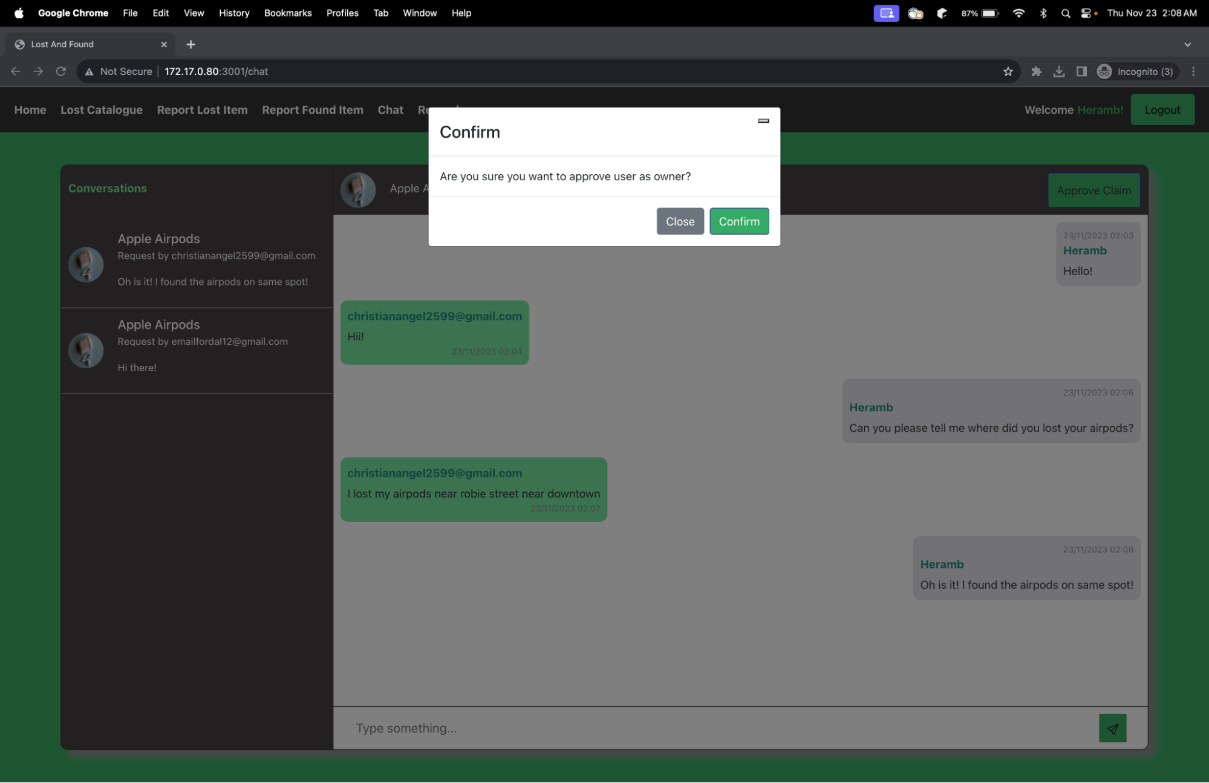This screenshot has height=783, width=1209.
Task: Open the Incognito profile indicator
Action: (1136, 71)
